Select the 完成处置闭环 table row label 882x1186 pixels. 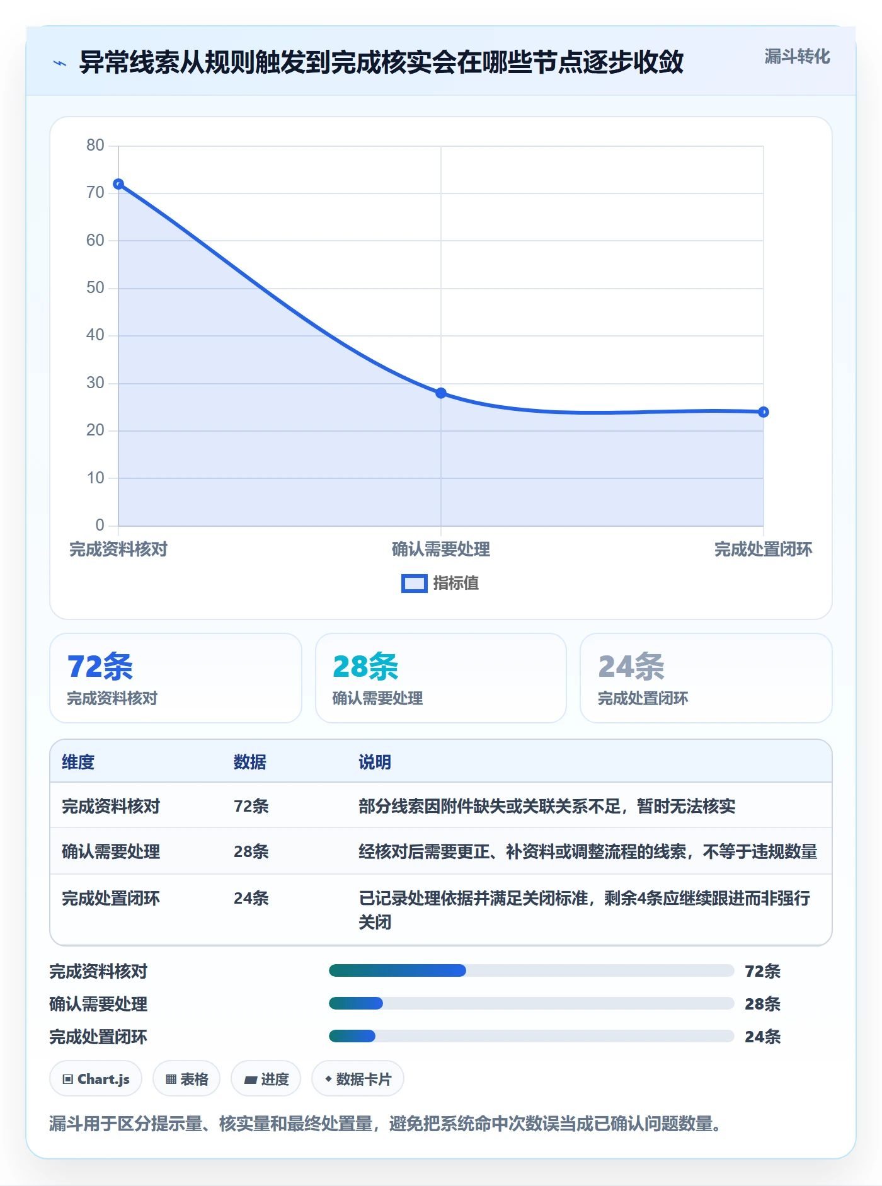pos(111,898)
